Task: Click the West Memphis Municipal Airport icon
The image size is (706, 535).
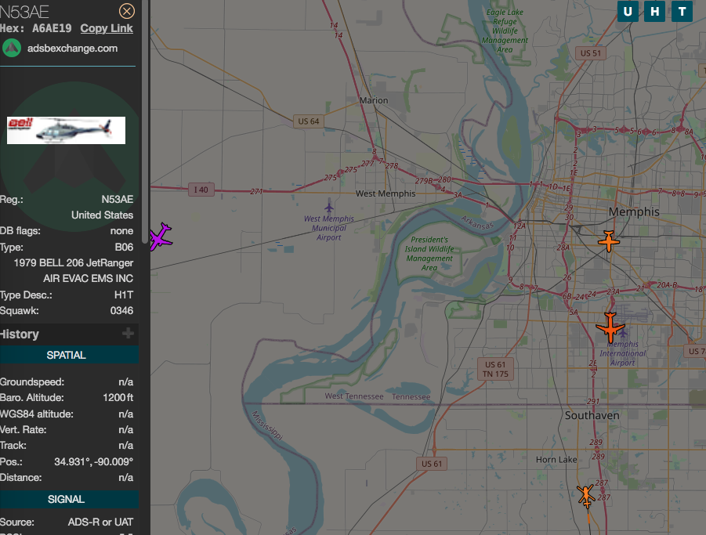Action: coord(329,208)
